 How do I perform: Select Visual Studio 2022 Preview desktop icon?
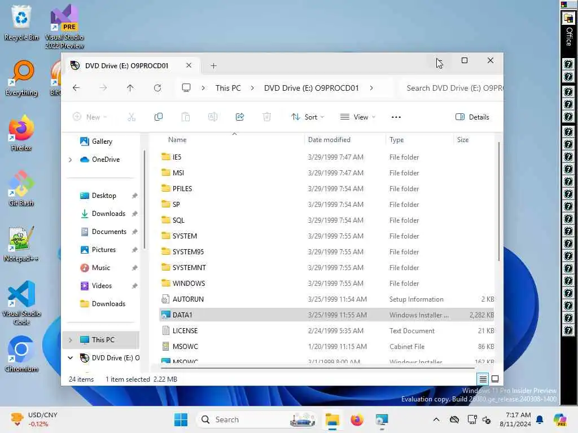[64, 27]
